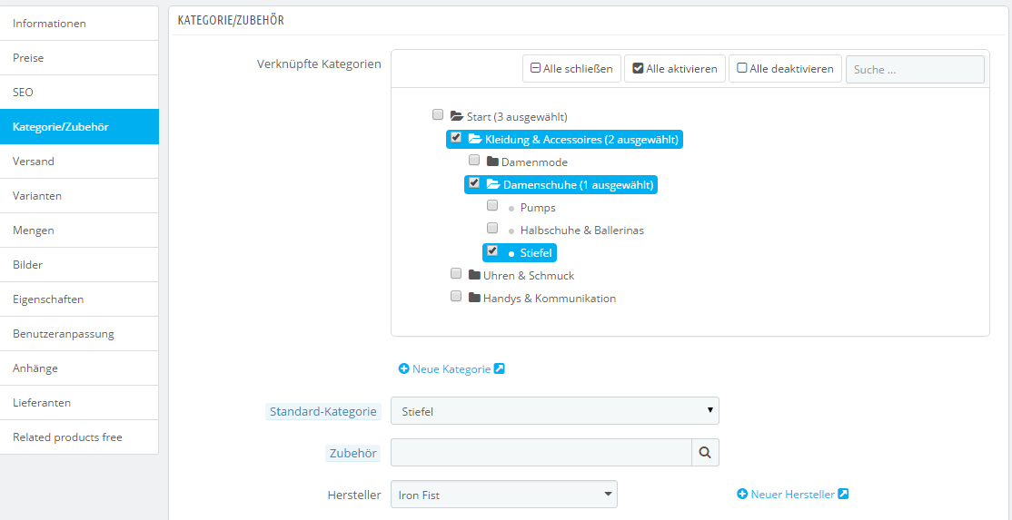The image size is (1012, 520).
Task: Tick the Halbschuhe & Ballerinas checkbox
Action: click(x=492, y=228)
